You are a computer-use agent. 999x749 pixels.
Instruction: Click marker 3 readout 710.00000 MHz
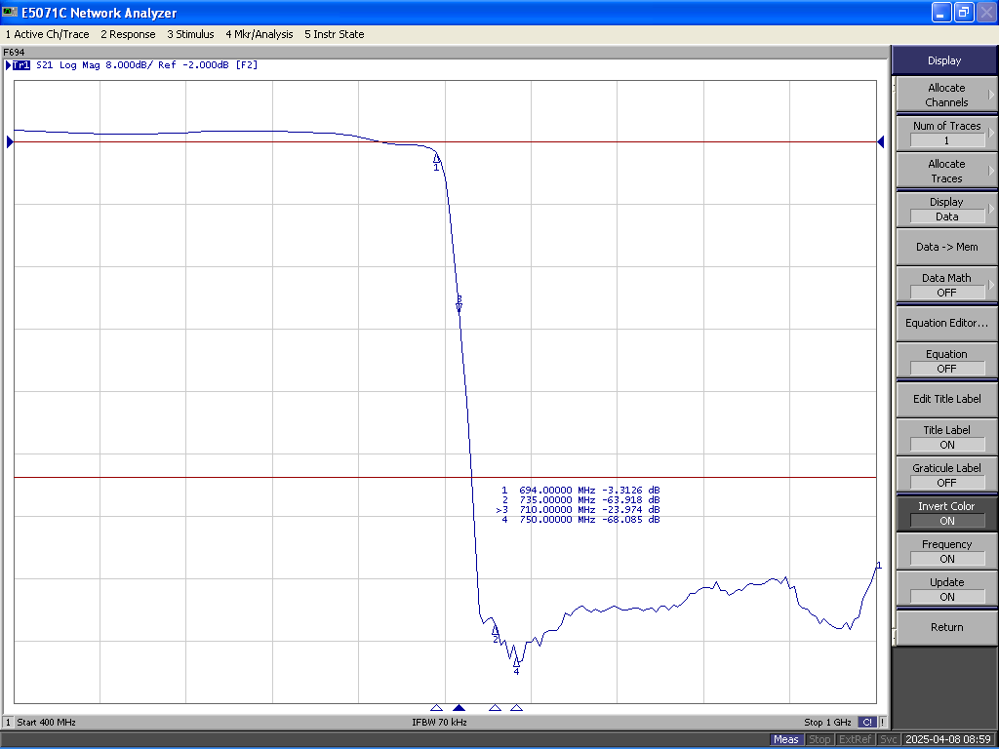(x=557, y=509)
